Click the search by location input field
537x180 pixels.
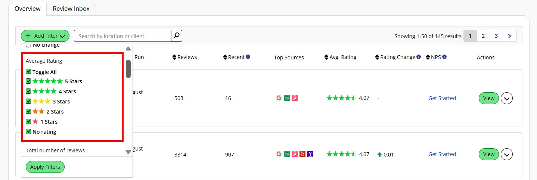coord(122,36)
